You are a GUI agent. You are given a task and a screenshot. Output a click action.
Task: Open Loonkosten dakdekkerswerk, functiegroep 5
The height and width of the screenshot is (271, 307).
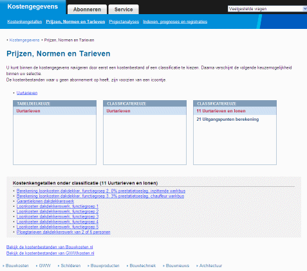tap(57, 227)
